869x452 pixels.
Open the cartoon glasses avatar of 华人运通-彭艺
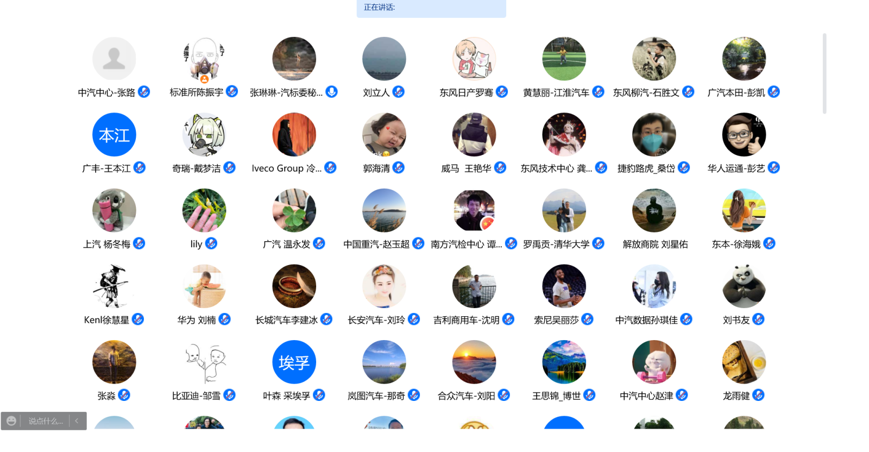pos(744,135)
